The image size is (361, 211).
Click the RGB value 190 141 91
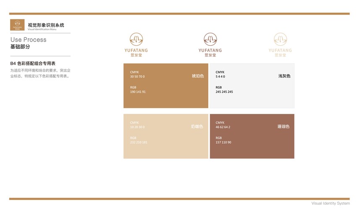(138, 92)
